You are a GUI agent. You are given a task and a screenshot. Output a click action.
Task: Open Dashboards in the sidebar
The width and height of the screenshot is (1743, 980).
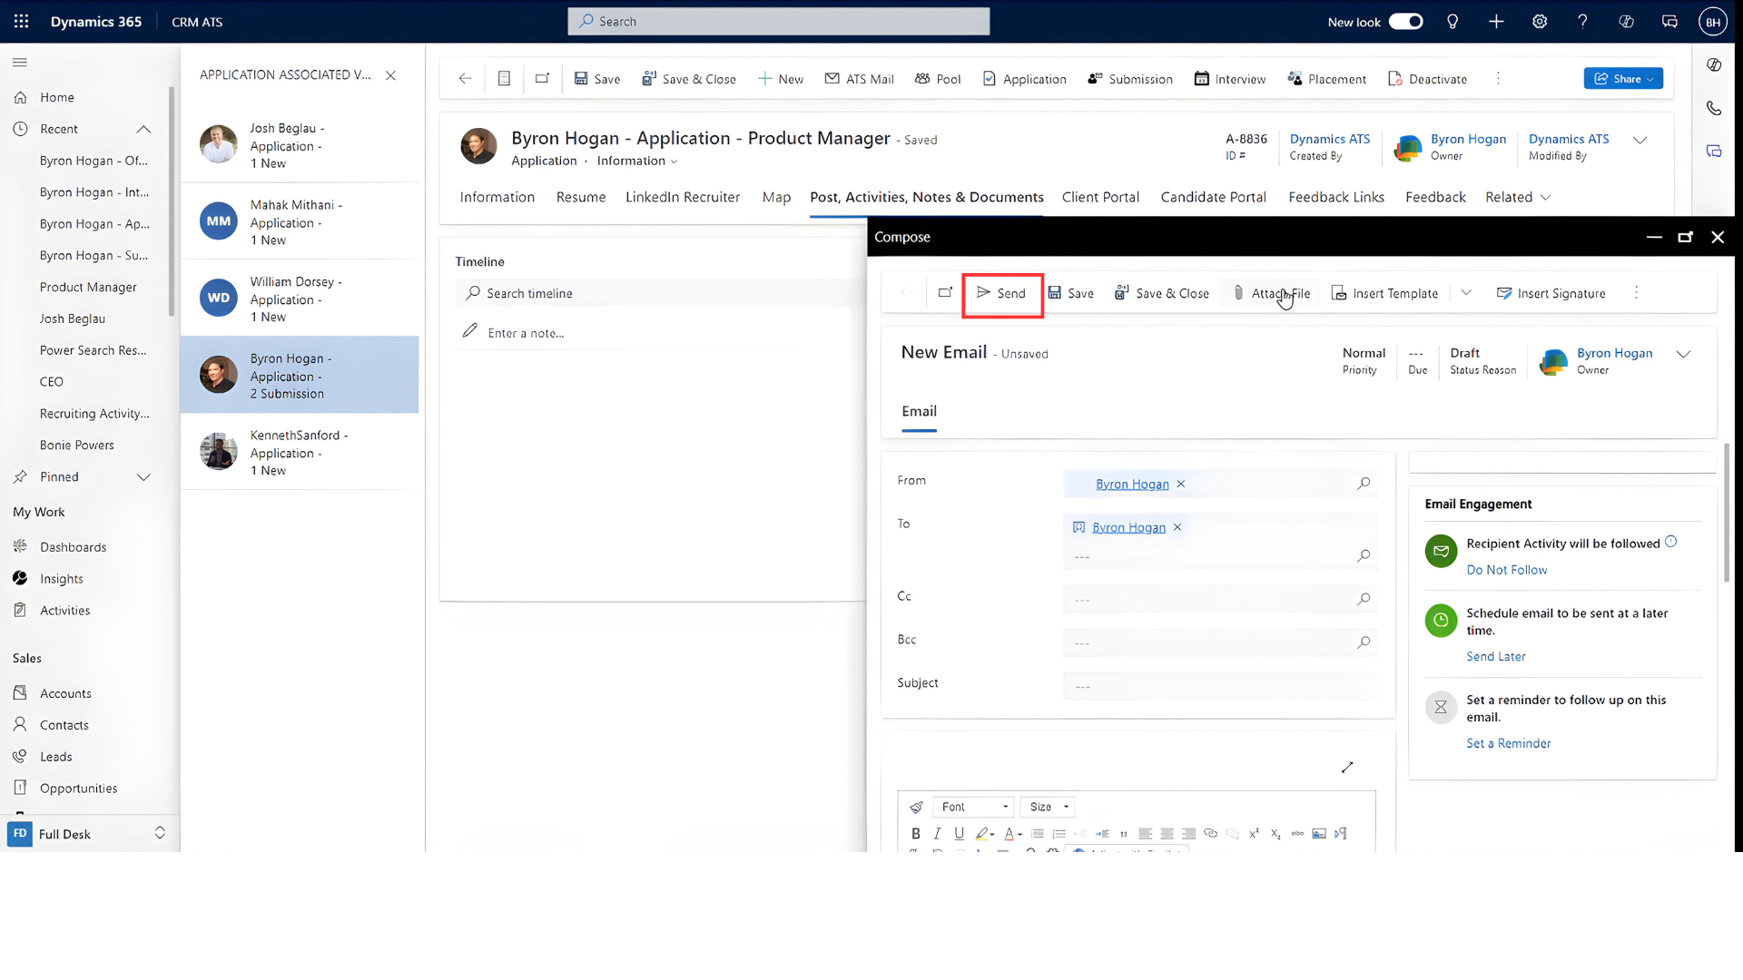(73, 547)
